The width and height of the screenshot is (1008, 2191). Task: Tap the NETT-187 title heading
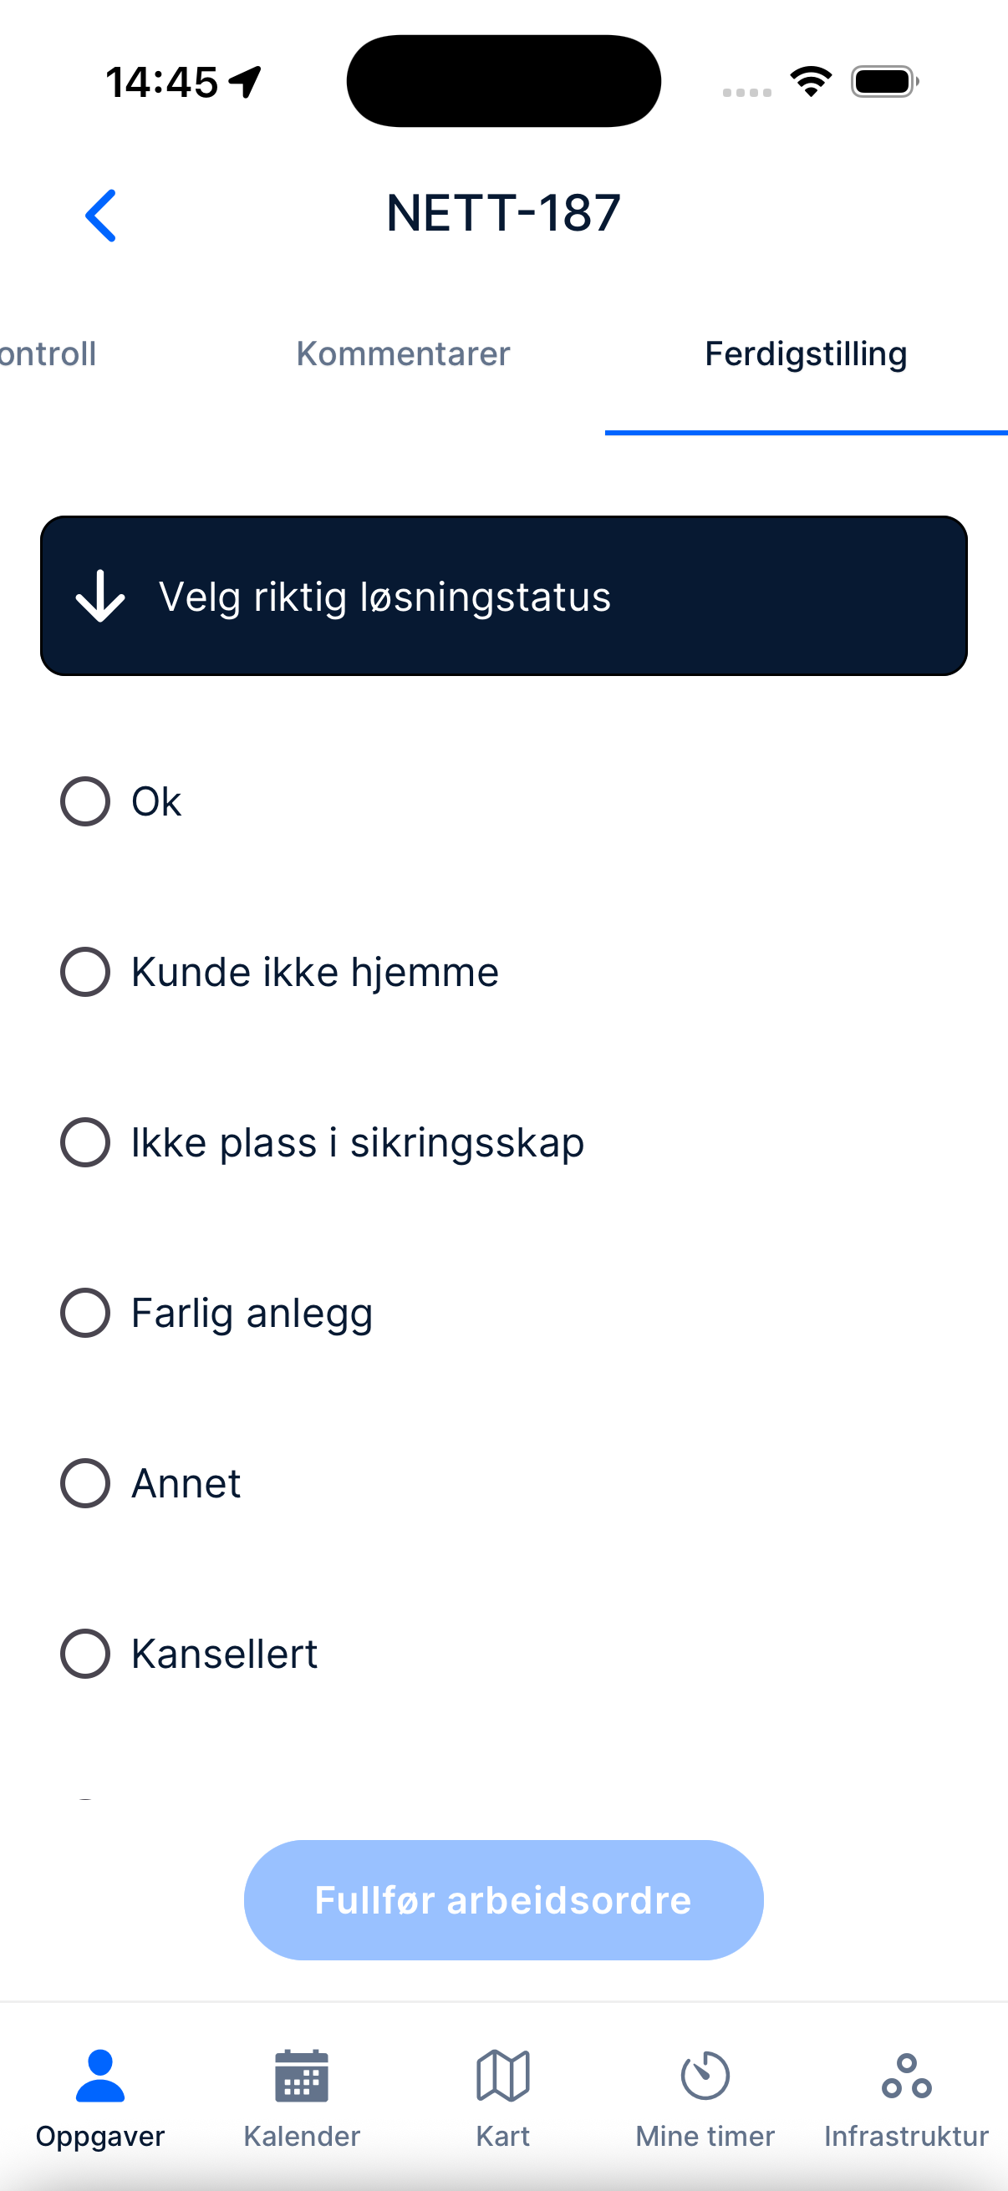click(503, 212)
